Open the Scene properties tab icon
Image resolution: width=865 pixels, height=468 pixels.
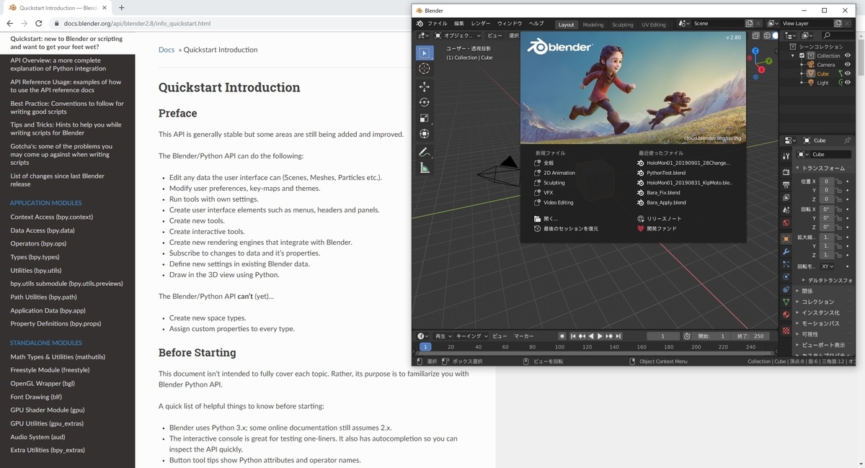click(786, 210)
